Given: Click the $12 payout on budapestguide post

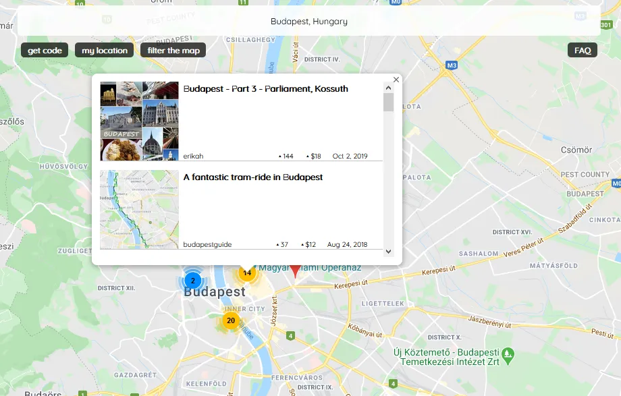Looking at the screenshot, I should pos(308,244).
